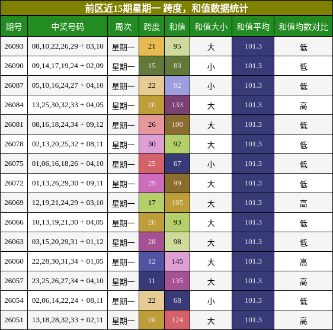Click winning numbers 03,15,20,29,31 + 01,12
This screenshot has height=330, width=333.
coord(68,242)
